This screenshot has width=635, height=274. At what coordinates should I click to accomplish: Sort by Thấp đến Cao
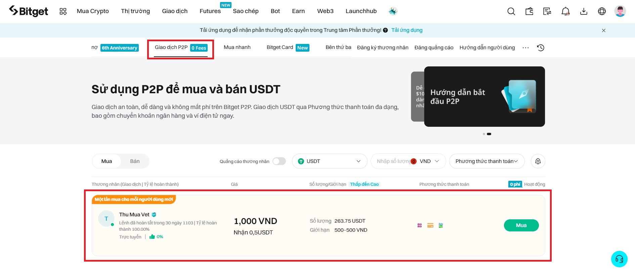coord(365,184)
